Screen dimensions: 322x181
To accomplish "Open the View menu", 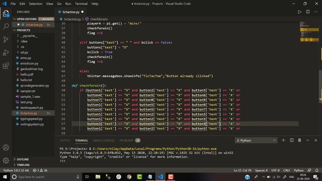I will pyautogui.click(x=49, y=4).
